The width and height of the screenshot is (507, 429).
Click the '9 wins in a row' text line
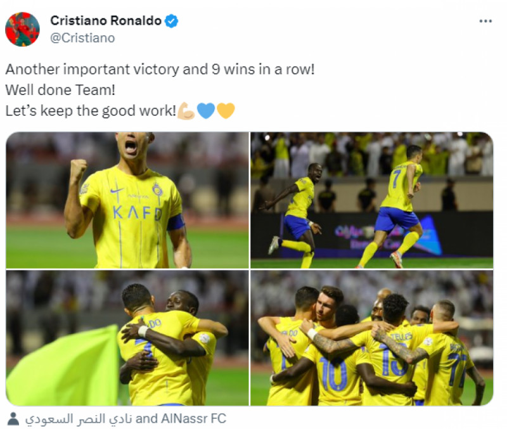pos(160,70)
